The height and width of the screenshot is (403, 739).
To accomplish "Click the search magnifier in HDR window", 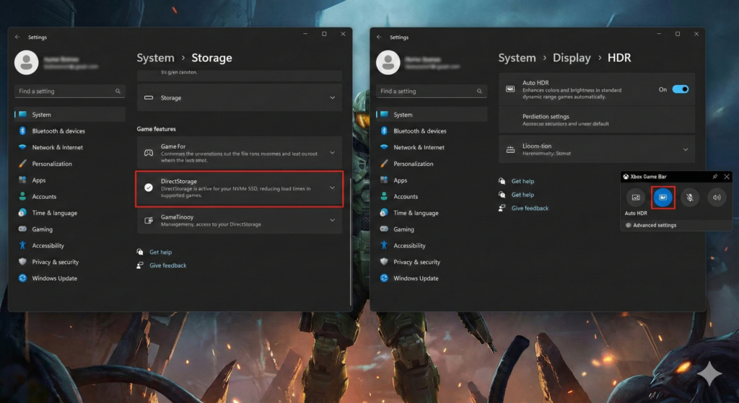I will (x=479, y=92).
